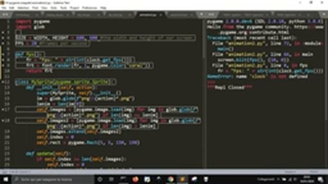Click the Windows taskbar search box

[x=53, y=179]
